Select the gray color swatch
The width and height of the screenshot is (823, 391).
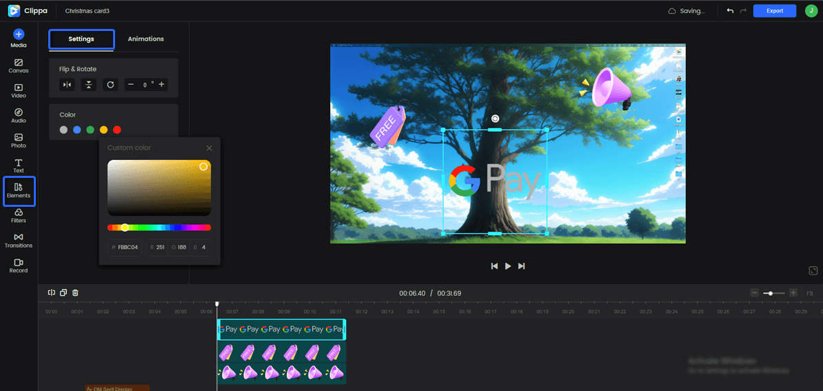tap(63, 130)
